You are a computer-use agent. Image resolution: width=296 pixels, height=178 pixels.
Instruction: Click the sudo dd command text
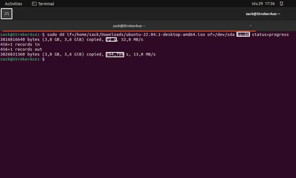point(56,35)
